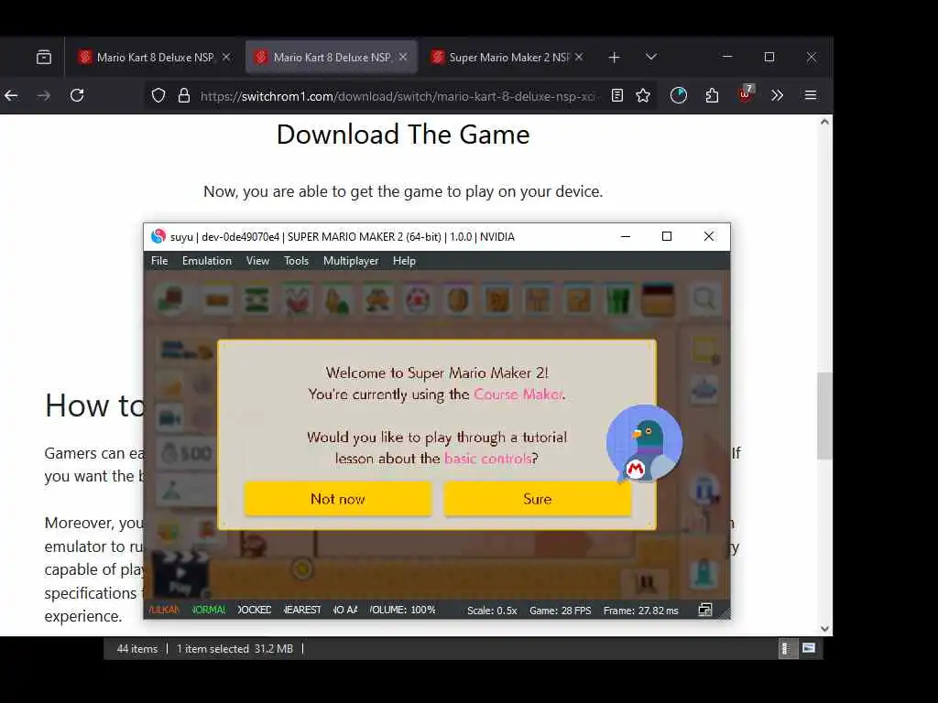Viewport: 938px width, 703px height.
Task: Click Frame: 27.82 ms status text
Action: 640,611
